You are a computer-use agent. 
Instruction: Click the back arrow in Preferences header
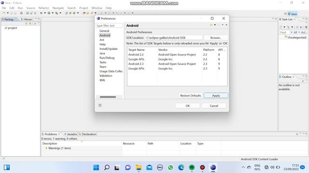point(211,25)
